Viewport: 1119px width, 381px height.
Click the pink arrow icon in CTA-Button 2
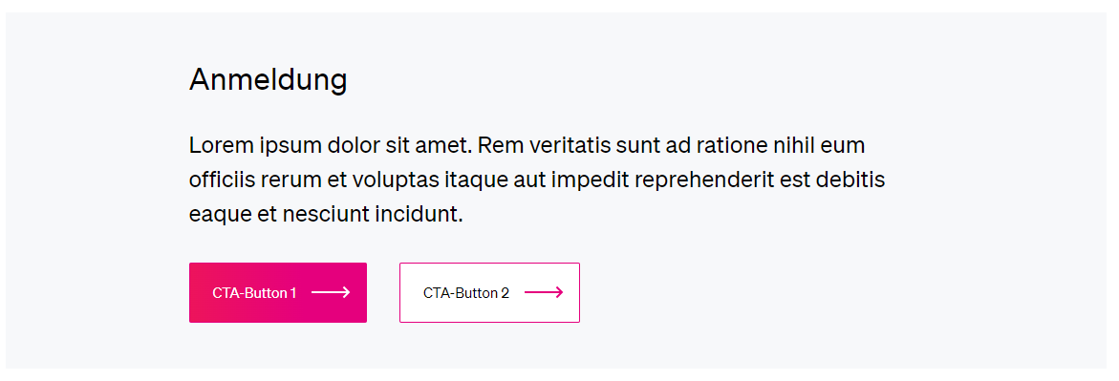coord(544,292)
